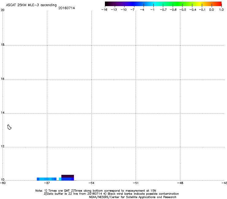
Task: Click the color bar legend
Action: [163, 4]
